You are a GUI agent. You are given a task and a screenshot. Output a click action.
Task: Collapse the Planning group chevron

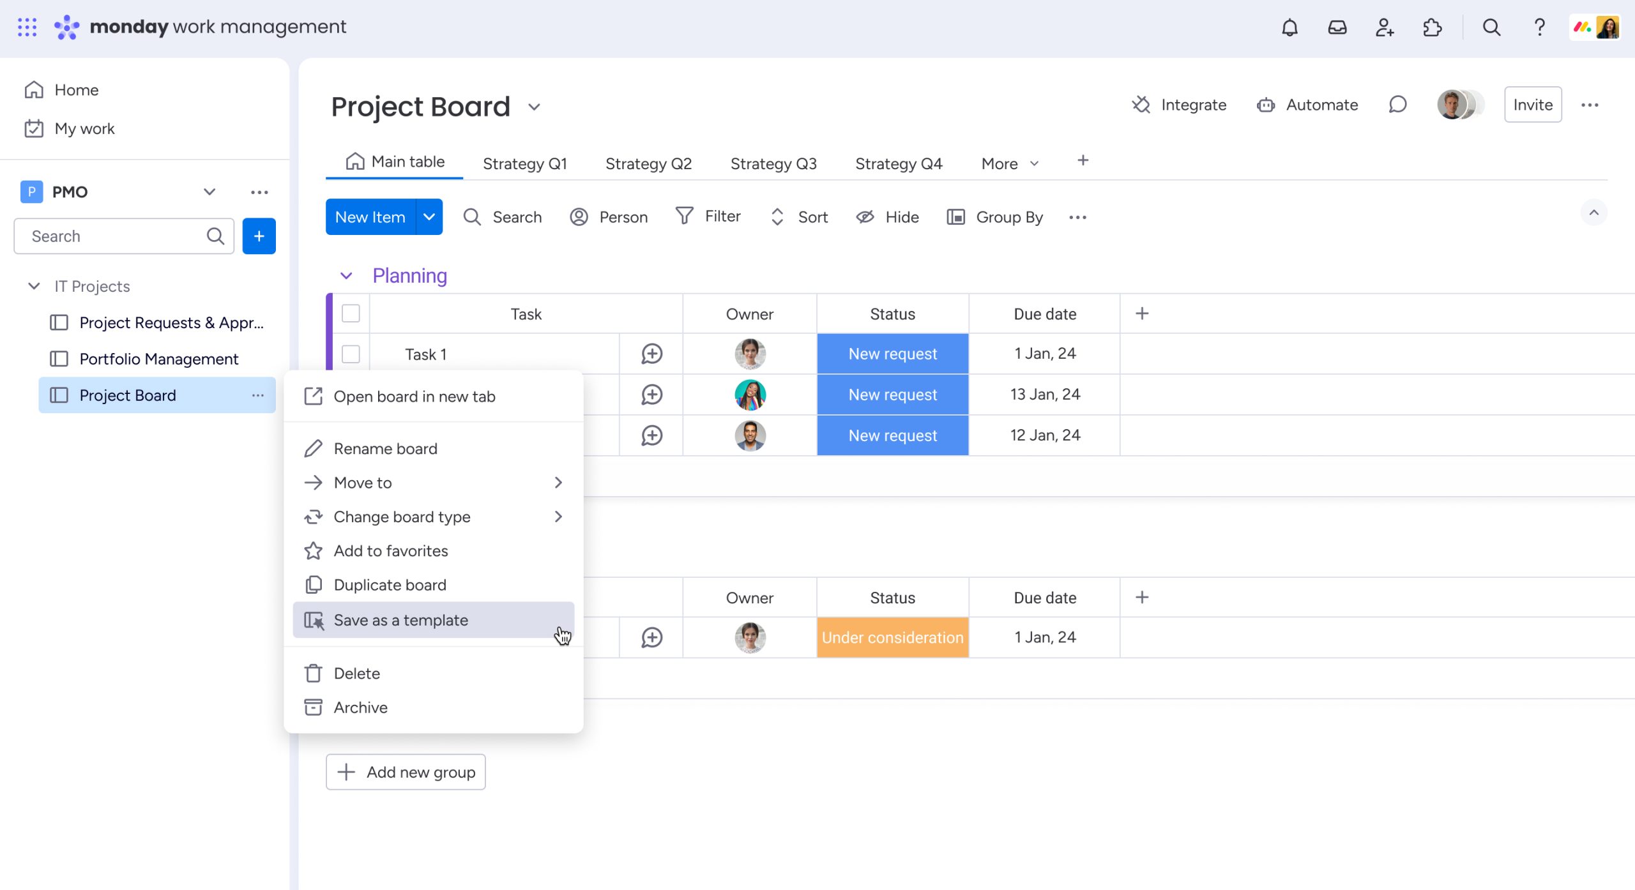click(346, 276)
